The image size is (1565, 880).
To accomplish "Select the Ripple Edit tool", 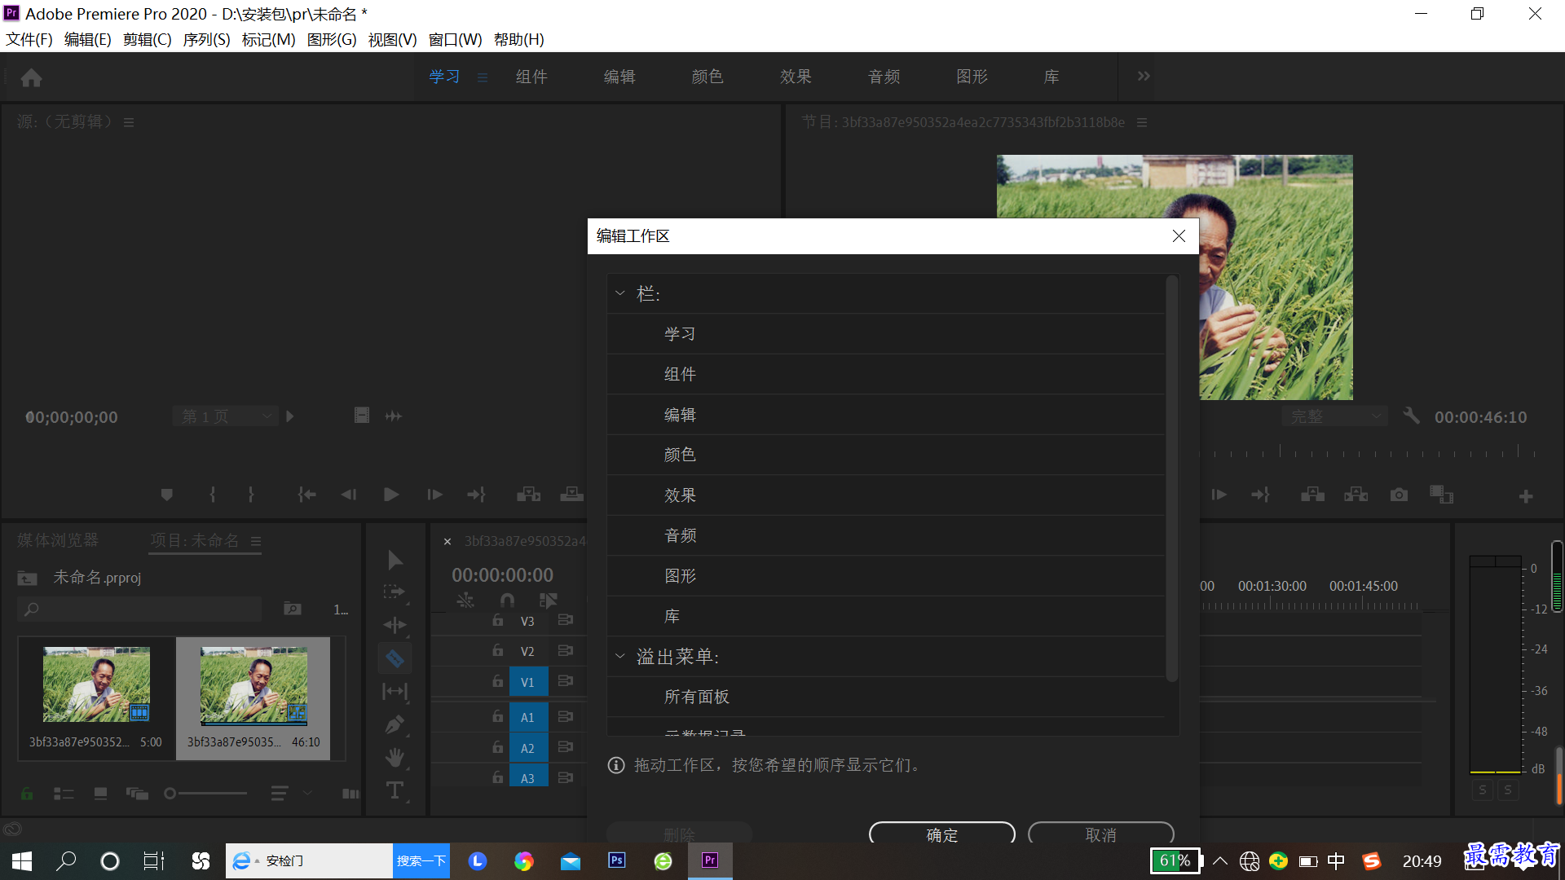I will (x=395, y=625).
